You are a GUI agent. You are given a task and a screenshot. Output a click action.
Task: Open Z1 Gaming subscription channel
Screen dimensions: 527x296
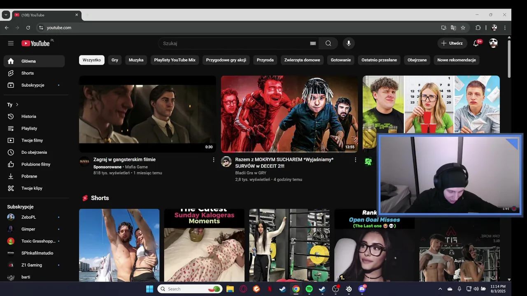click(34, 265)
